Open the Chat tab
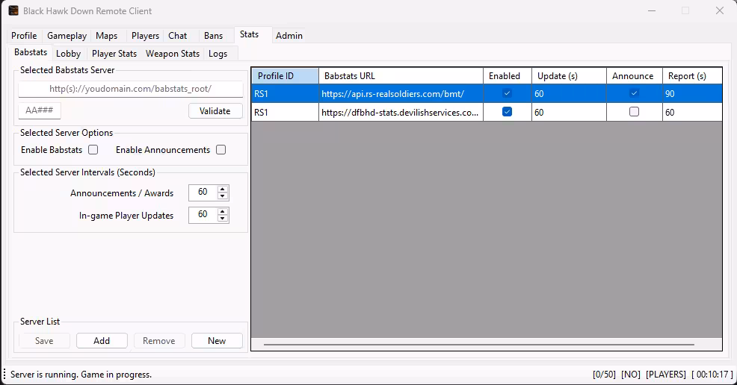This screenshot has width=737, height=385. (x=178, y=36)
